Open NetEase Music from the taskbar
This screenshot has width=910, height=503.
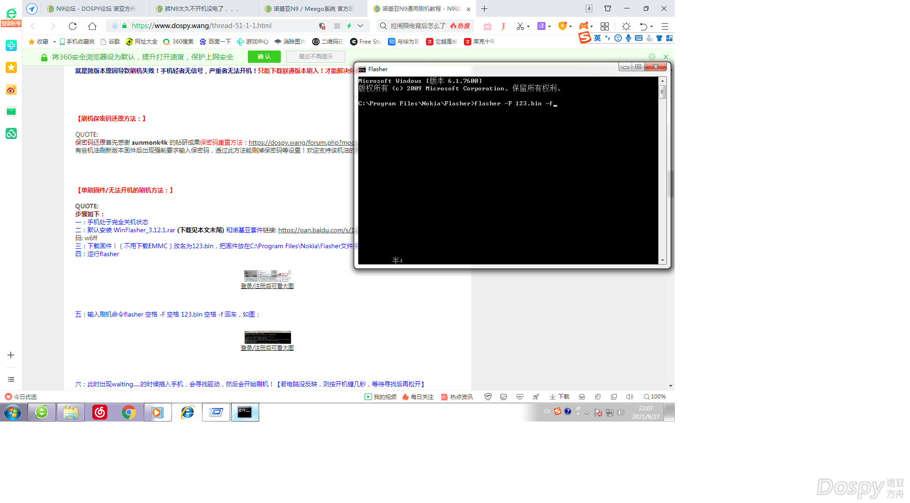[99, 412]
